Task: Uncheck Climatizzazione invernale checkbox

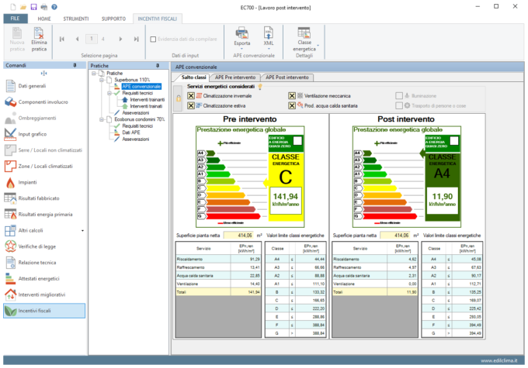Action: (191, 95)
